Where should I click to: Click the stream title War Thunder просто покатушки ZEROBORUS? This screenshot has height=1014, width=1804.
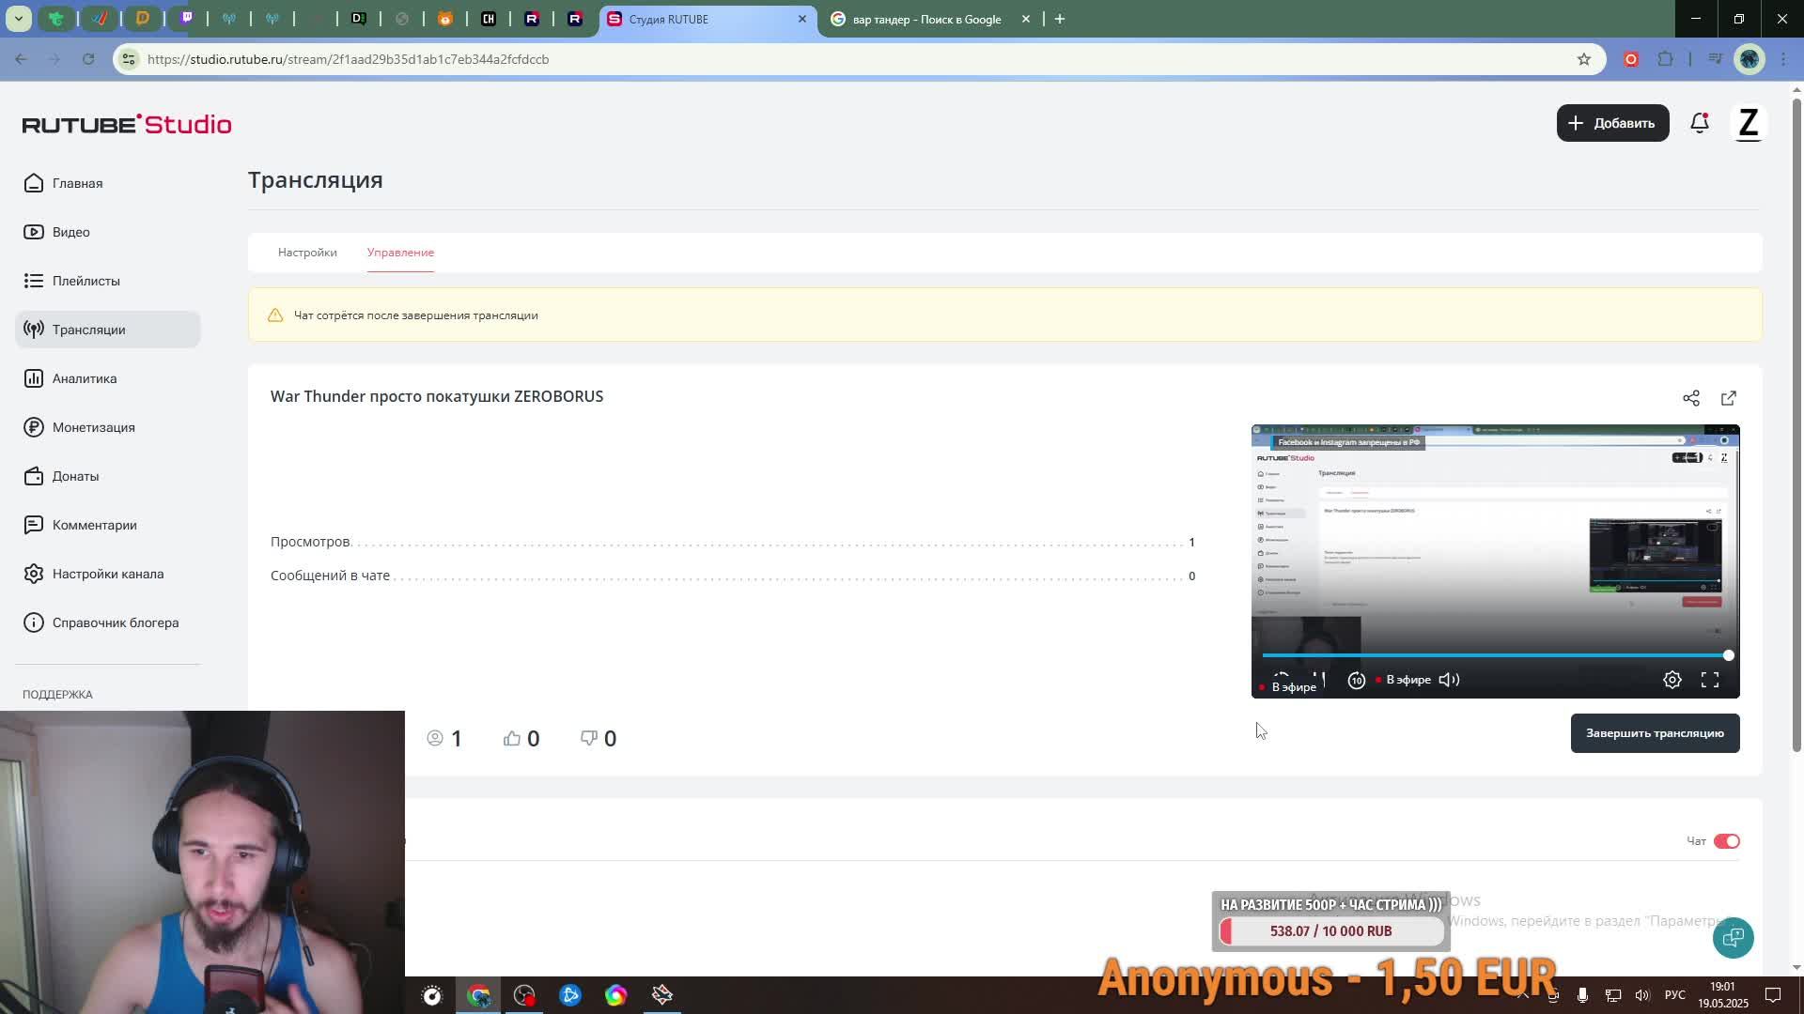[x=437, y=396]
